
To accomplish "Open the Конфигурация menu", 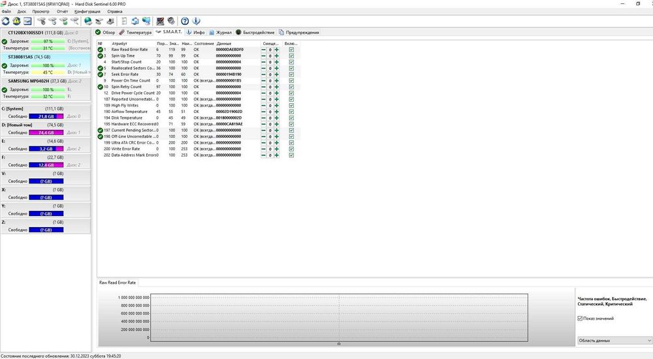I will click(87, 12).
